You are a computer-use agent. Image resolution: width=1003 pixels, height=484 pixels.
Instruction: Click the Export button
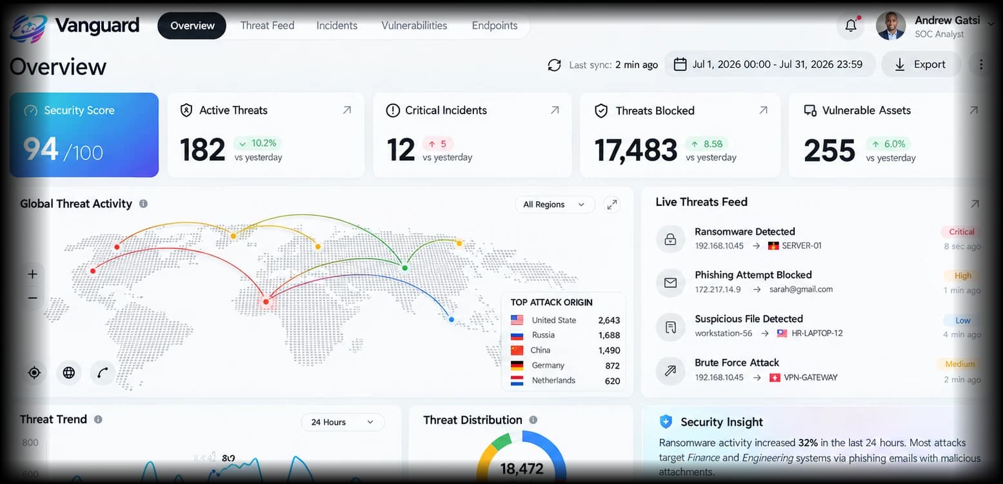click(x=920, y=65)
